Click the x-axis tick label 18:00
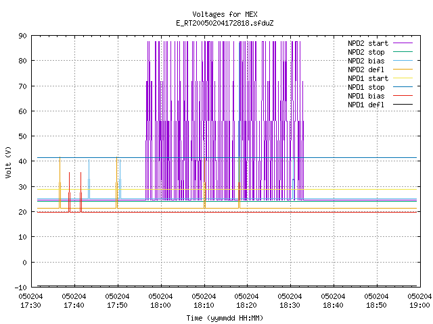 (160, 306)
